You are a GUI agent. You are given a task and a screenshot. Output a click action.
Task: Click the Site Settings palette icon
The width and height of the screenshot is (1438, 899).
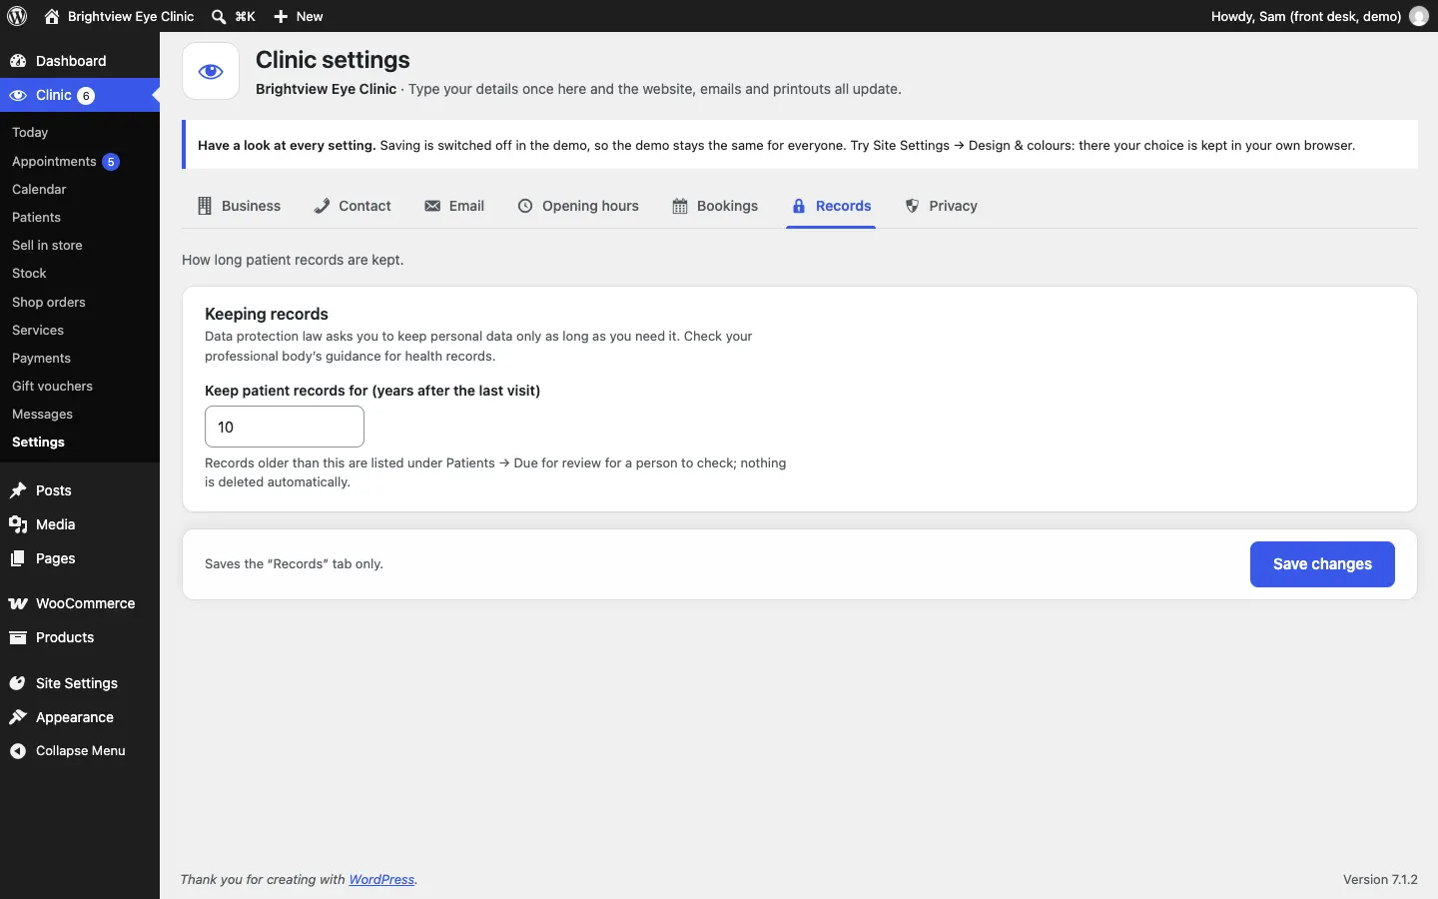tap(18, 683)
